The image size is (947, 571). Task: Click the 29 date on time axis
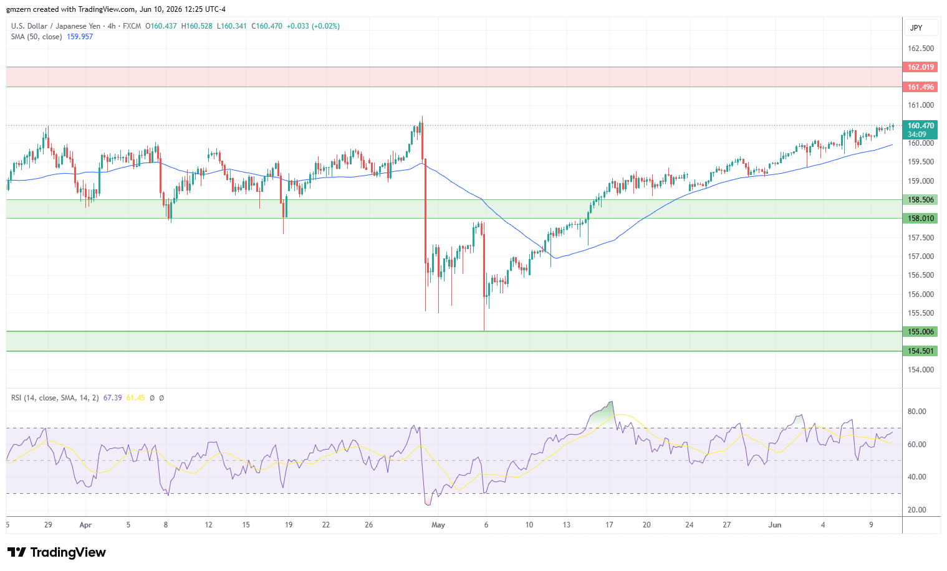[x=48, y=525]
